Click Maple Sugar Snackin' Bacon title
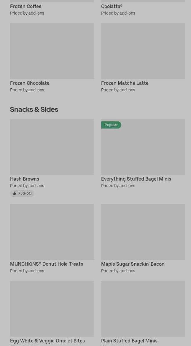This screenshot has width=191, height=346. pyautogui.click(x=133, y=264)
